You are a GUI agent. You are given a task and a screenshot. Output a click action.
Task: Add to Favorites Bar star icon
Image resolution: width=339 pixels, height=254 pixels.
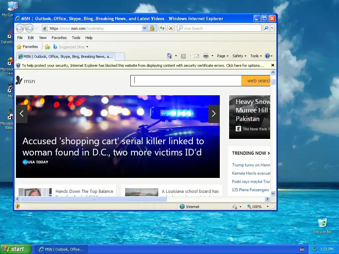click(x=47, y=47)
